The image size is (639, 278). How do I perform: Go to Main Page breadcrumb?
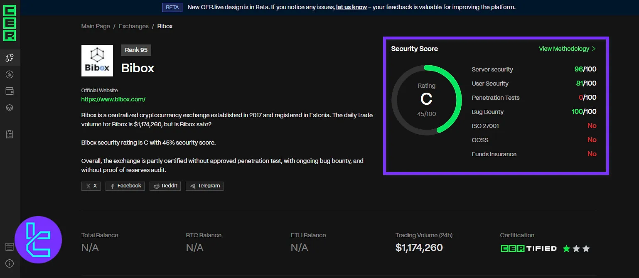tap(96, 26)
